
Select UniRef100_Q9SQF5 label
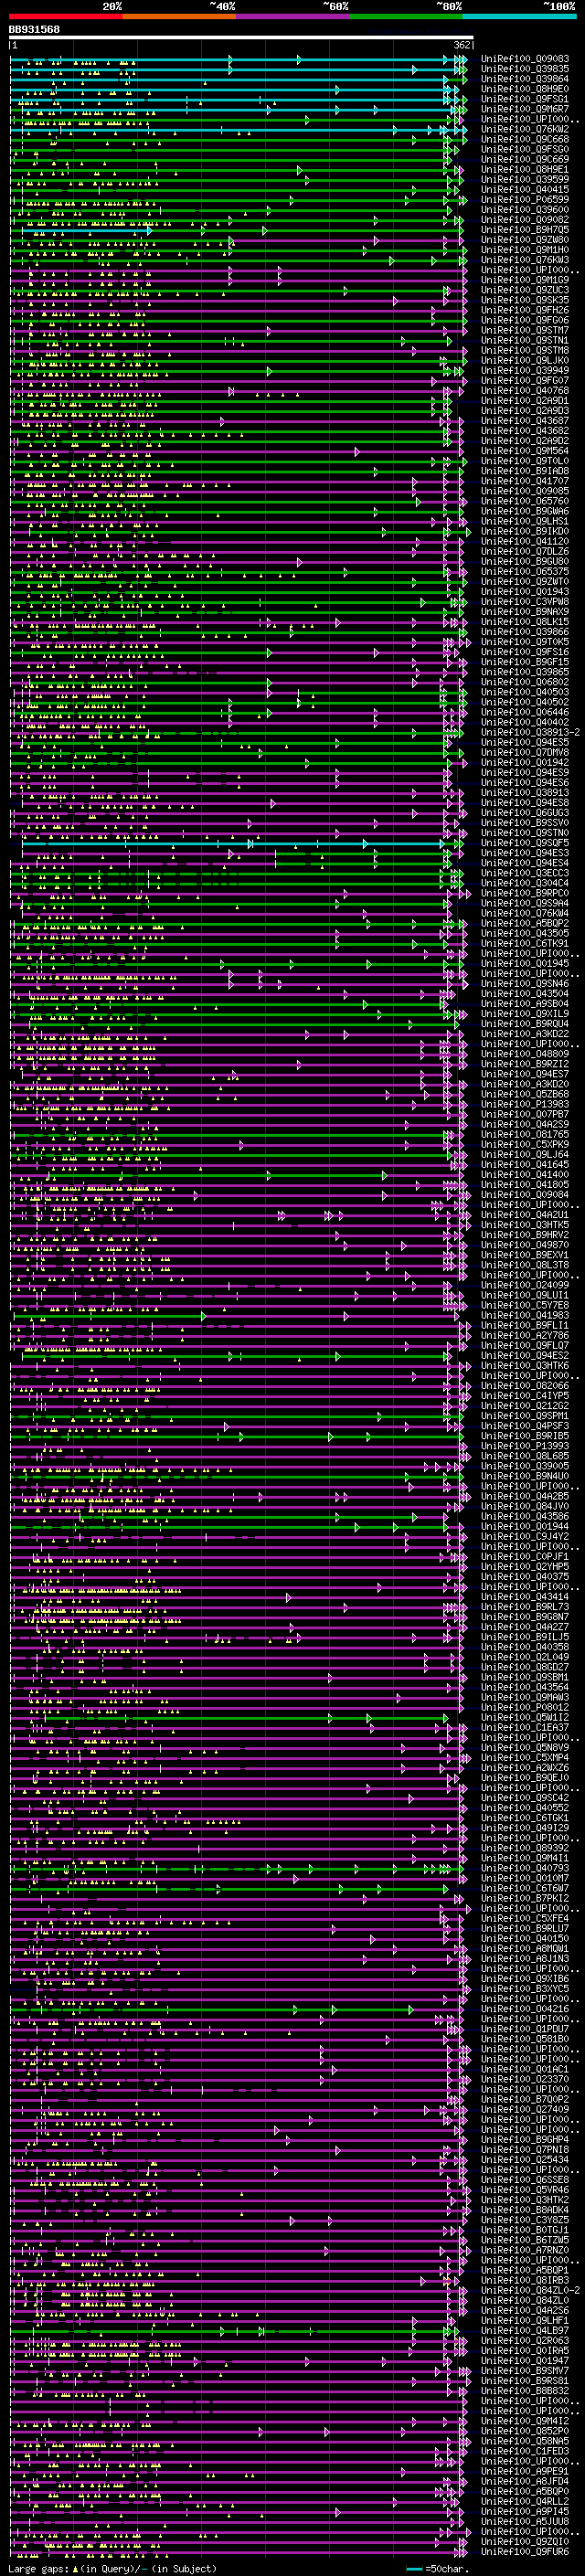click(x=525, y=842)
